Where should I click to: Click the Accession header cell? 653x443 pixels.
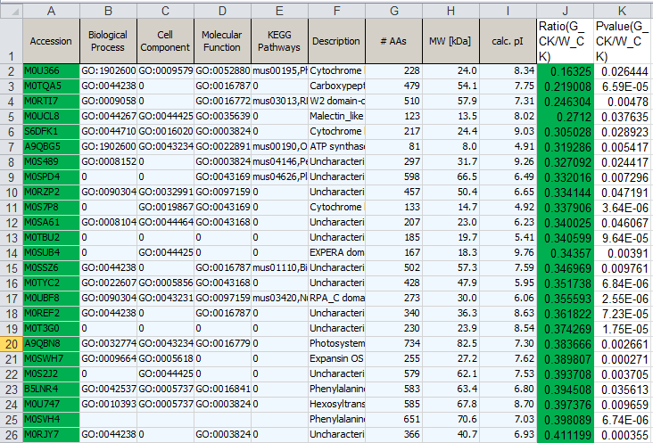51,41
